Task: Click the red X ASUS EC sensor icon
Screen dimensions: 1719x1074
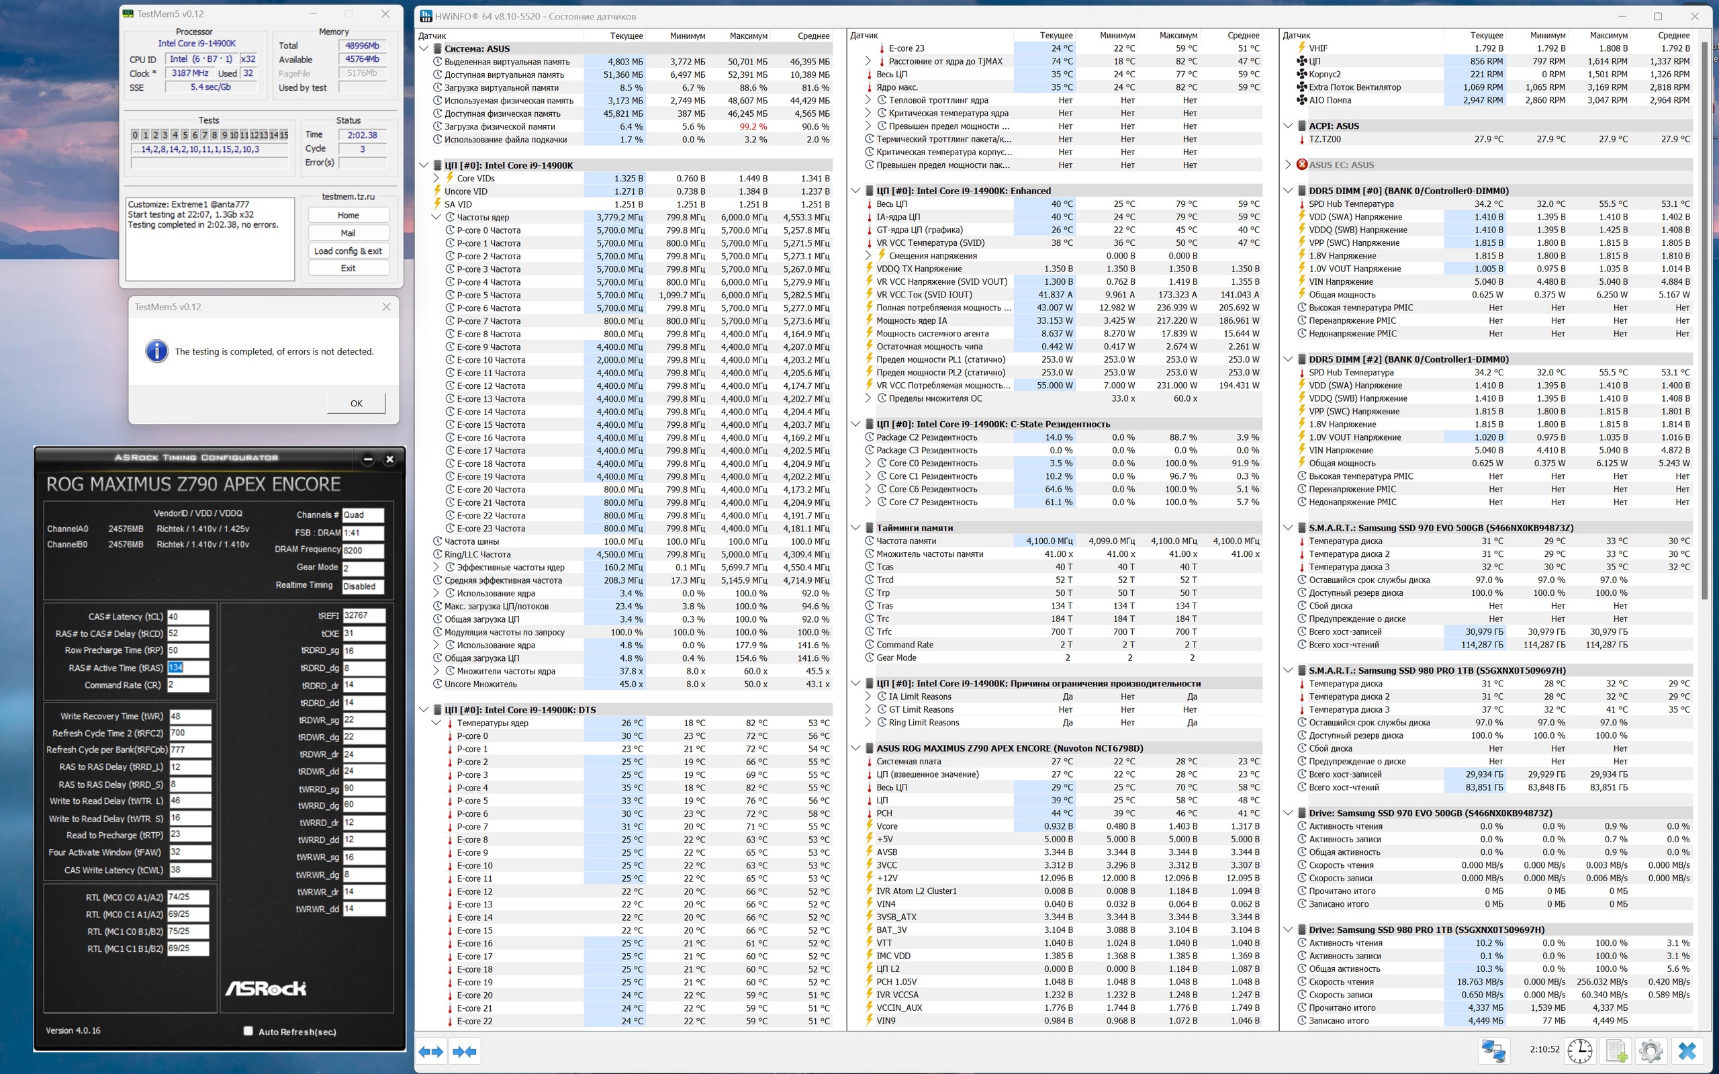Action: 1301,165
